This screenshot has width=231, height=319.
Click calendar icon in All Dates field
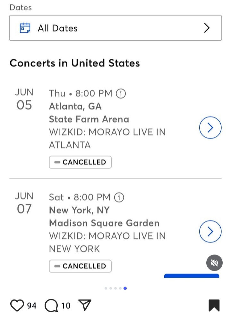pos(25,28)
